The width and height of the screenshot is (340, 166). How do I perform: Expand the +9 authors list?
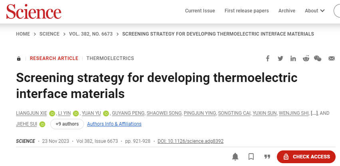tap(67, 124)
